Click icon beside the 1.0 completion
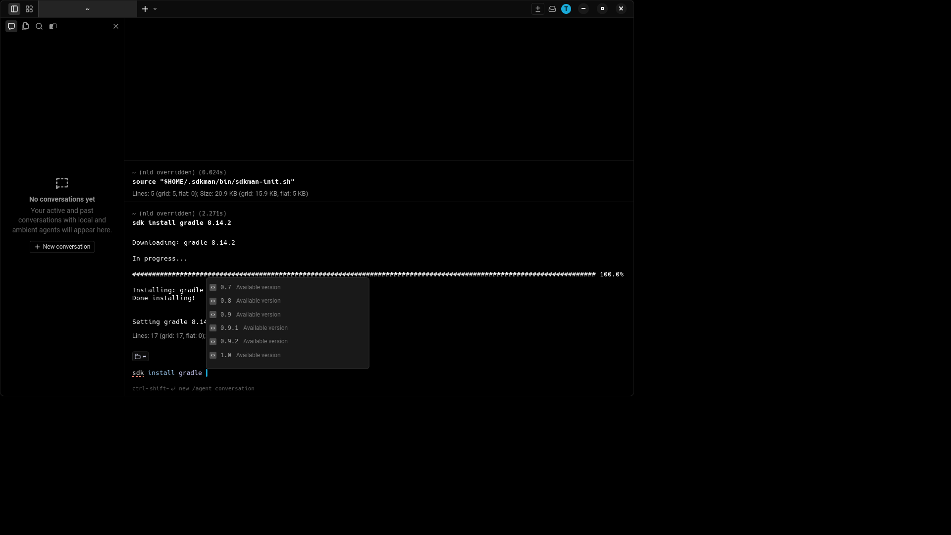Image resolution: width=951 pixels, height=535 pixels. pyautogui.click(x=213, y=355)
